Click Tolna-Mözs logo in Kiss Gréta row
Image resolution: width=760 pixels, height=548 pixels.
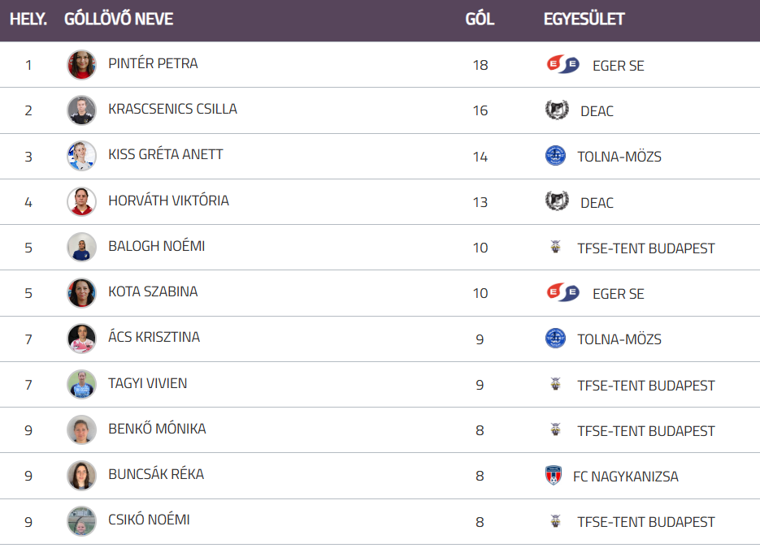(x=555, y=156)
